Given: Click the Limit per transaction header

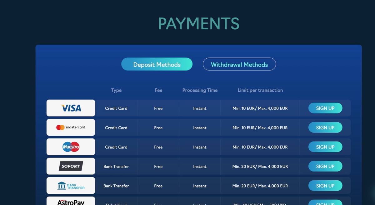Looking at the screenshot, I should tap(260, 90).
